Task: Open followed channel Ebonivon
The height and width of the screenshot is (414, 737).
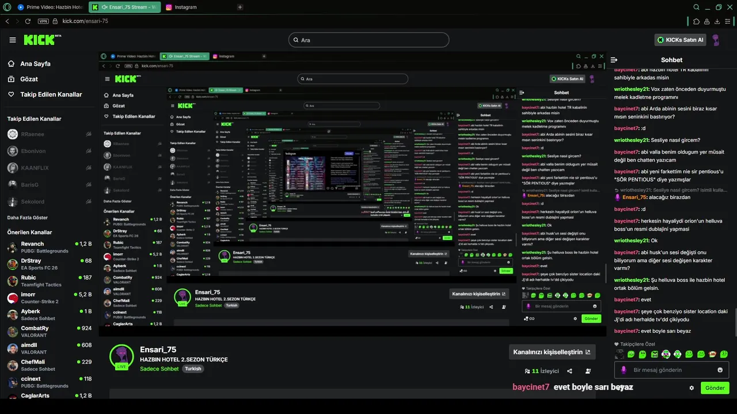Action: pos(48,151)
